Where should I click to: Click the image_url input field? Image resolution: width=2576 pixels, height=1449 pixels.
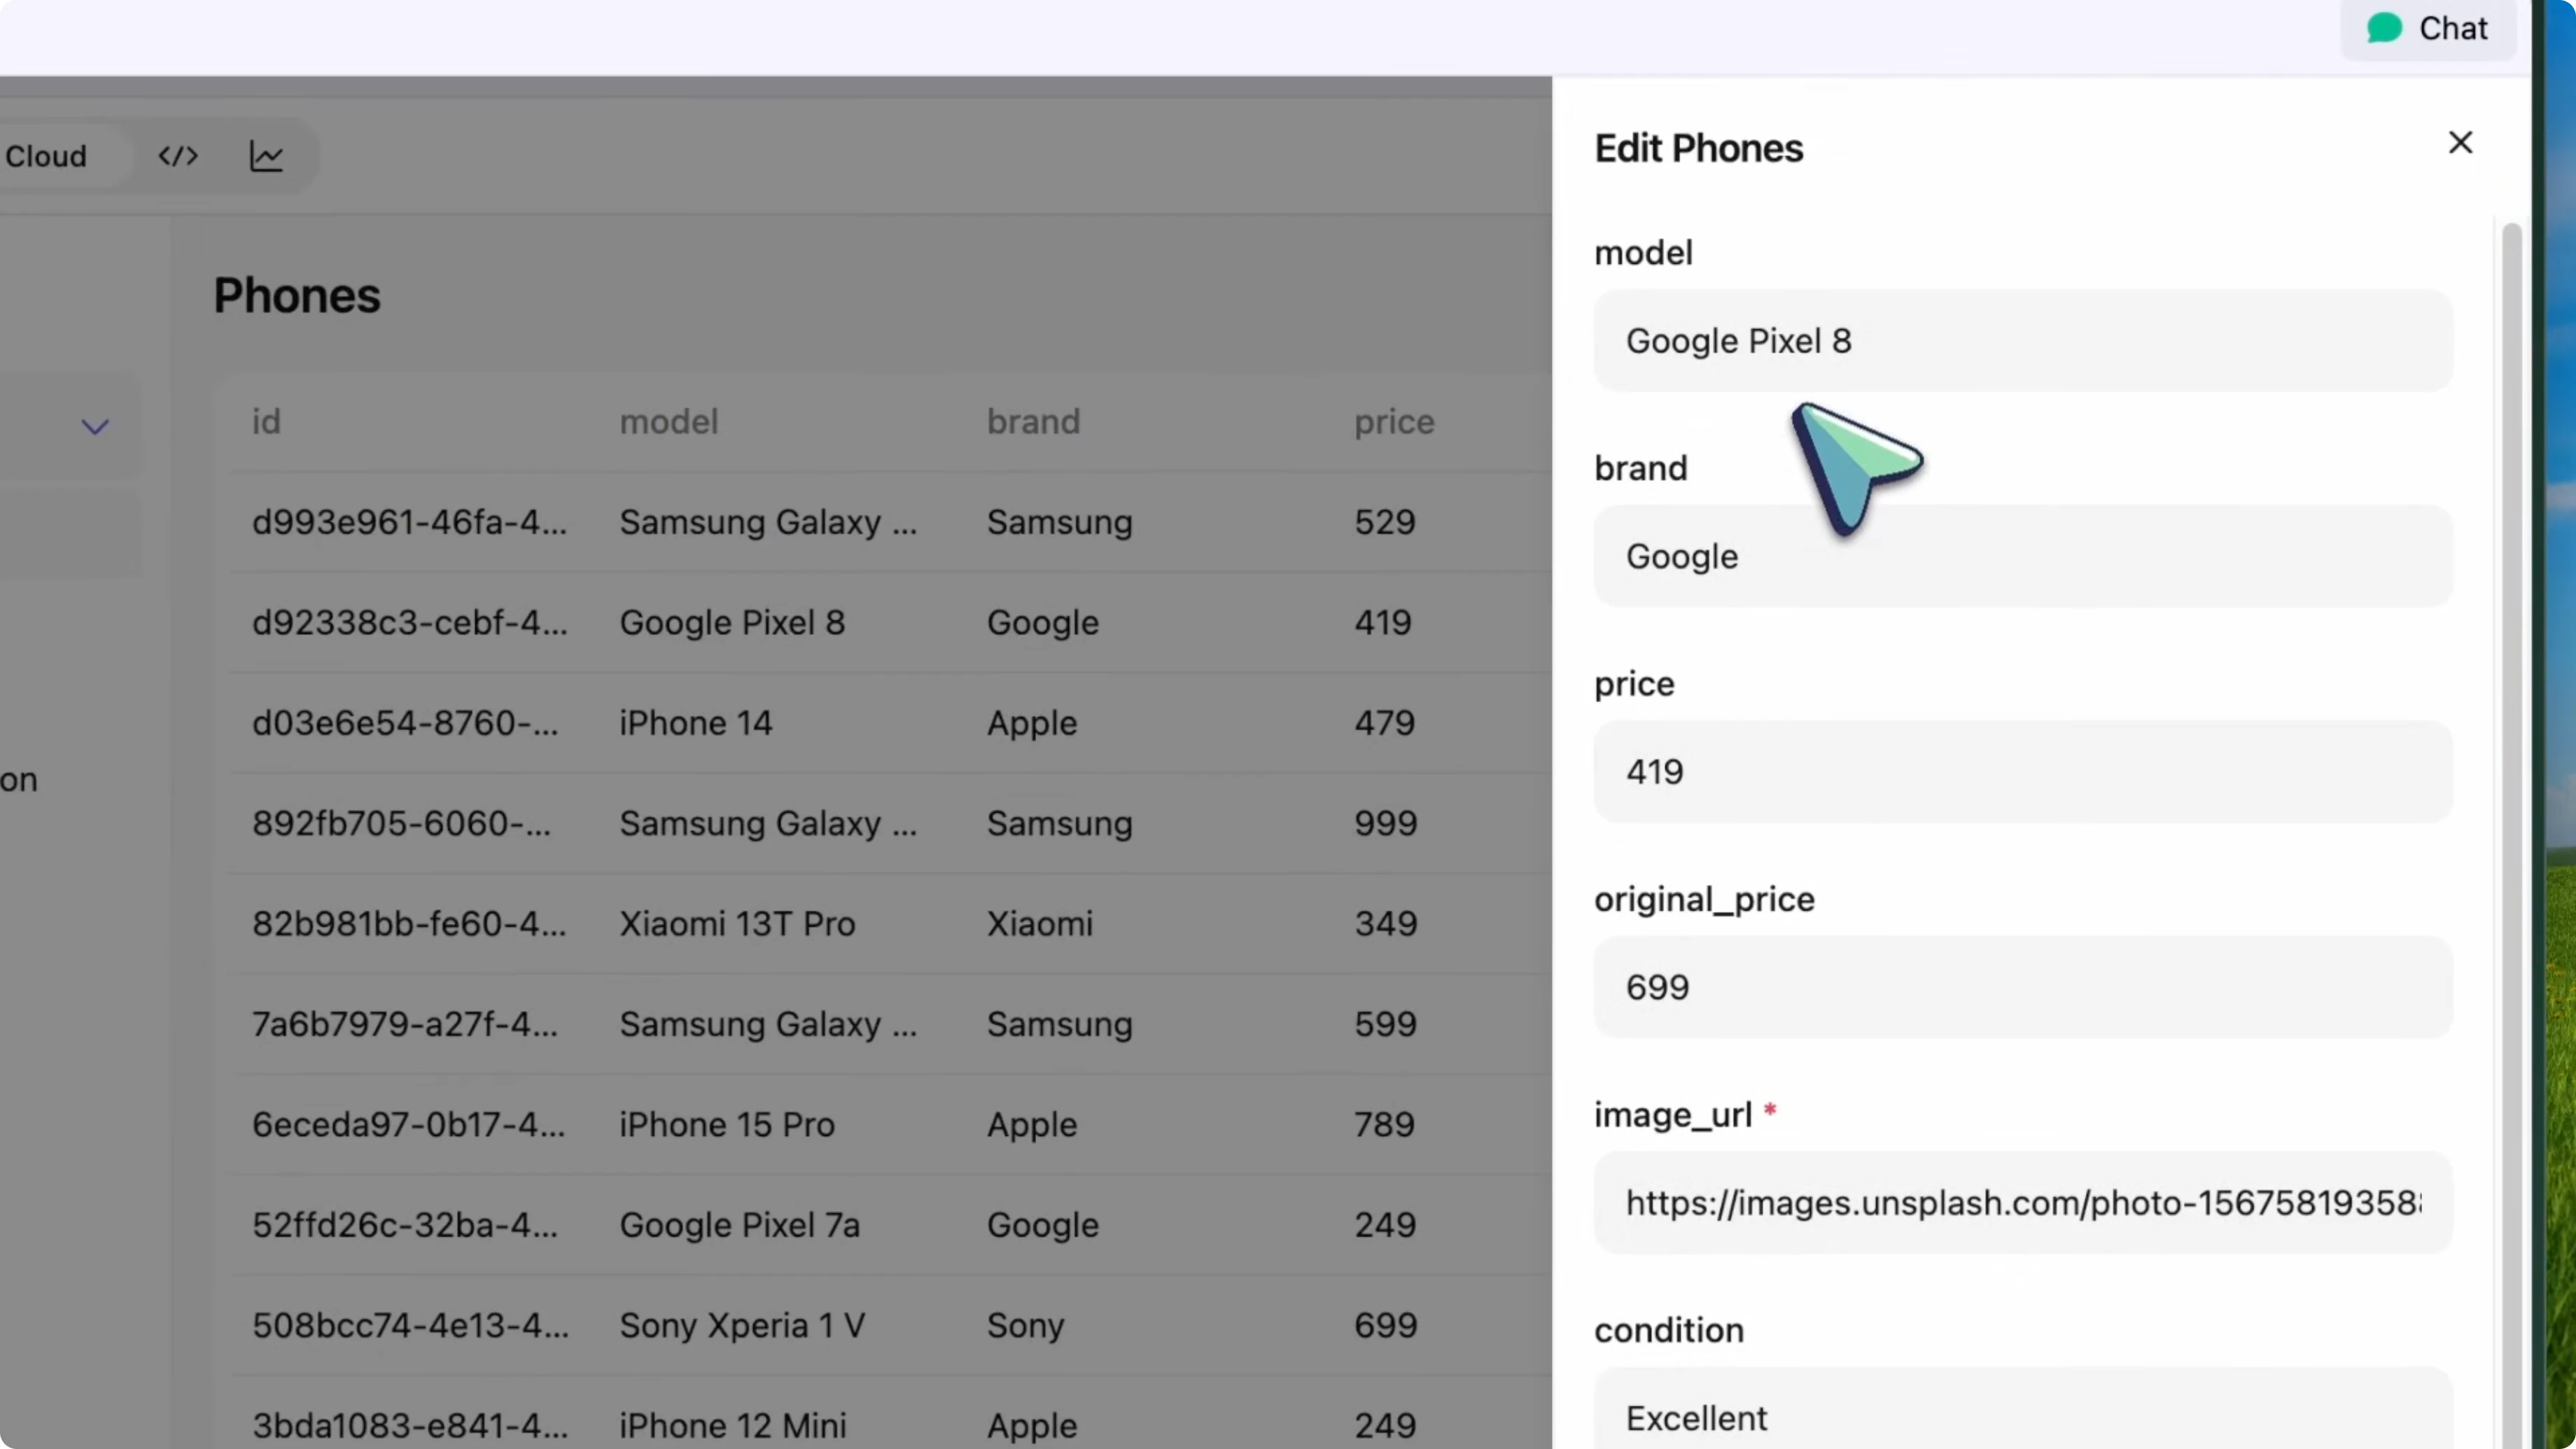coord(2022,1203)
